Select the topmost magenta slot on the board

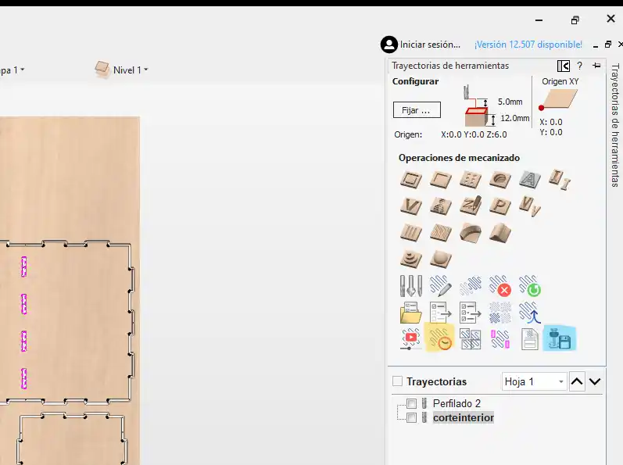click(23, 266)
